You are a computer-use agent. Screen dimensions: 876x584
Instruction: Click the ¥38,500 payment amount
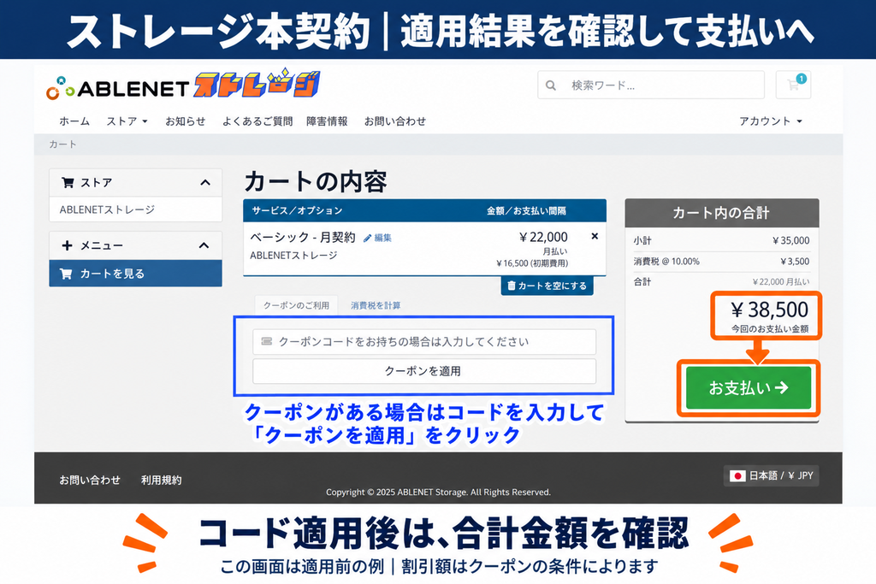(x=769, y=310)
